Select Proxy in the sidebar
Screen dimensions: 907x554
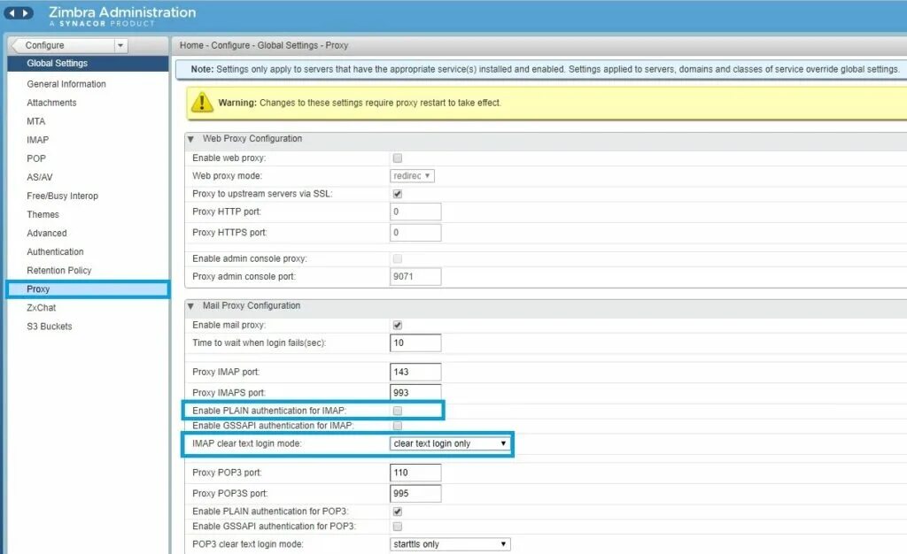click(88, 289)
